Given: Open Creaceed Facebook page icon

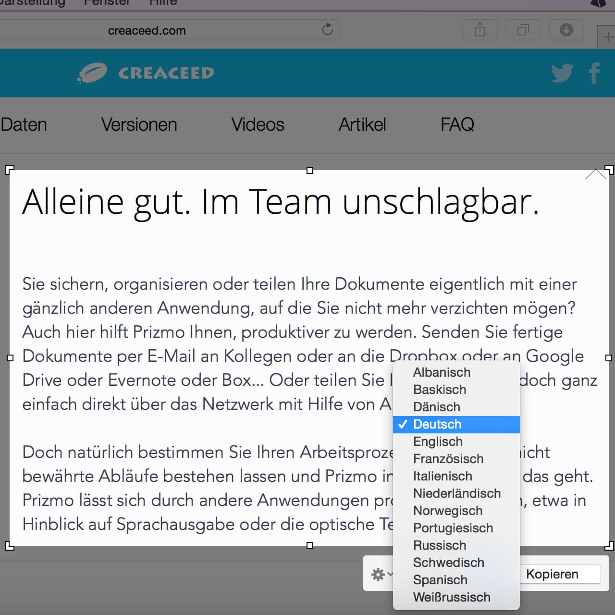Looking at the screenshot, I should (x=594, y=73).
